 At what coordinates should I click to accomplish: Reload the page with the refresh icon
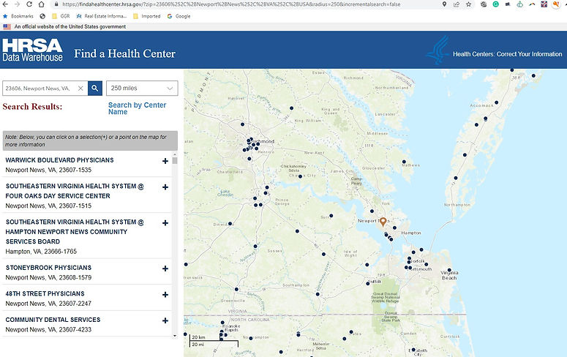pos(29,4)
